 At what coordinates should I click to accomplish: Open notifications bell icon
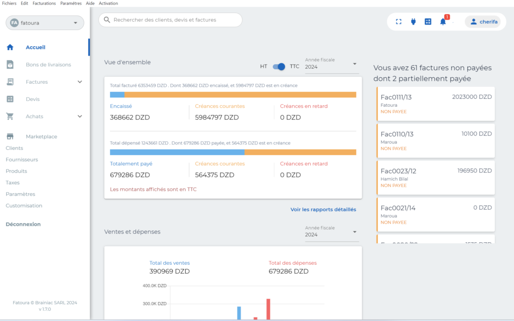tap(443, 22)
